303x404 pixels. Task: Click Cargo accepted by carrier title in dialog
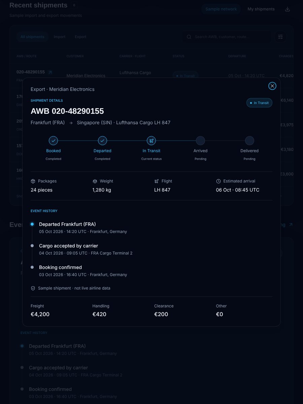point(68,246)
